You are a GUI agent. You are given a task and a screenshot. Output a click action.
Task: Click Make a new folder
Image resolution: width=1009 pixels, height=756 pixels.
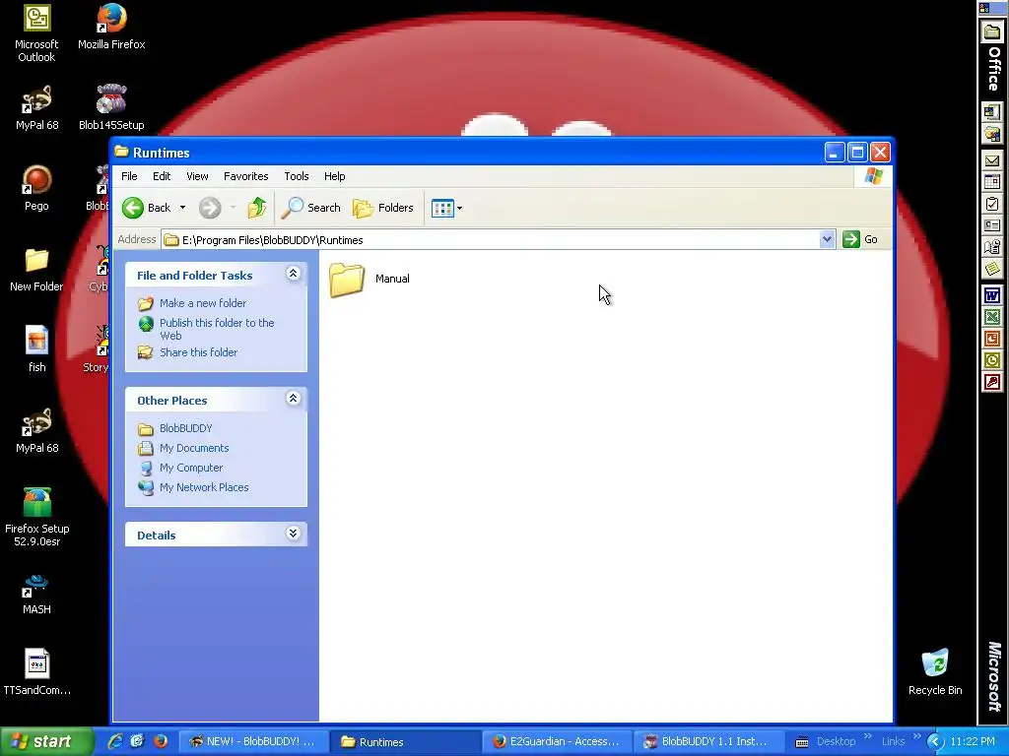point(203,303)
